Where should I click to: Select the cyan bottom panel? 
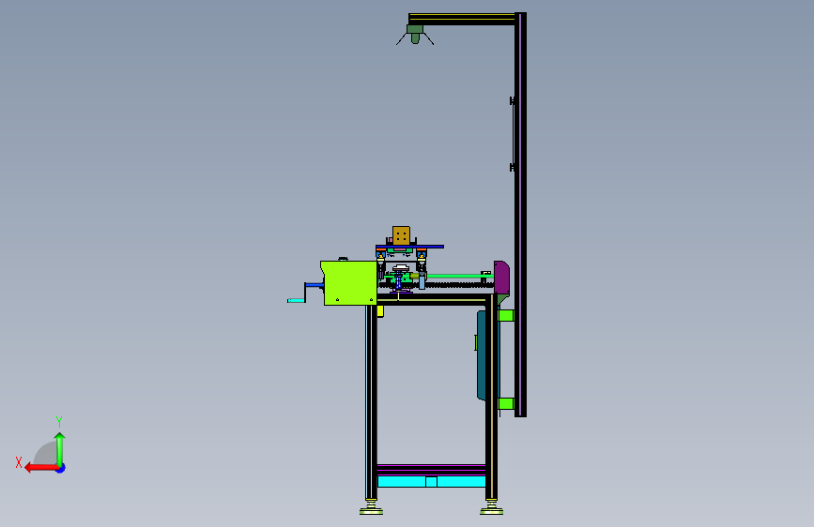tap(431, 481)
